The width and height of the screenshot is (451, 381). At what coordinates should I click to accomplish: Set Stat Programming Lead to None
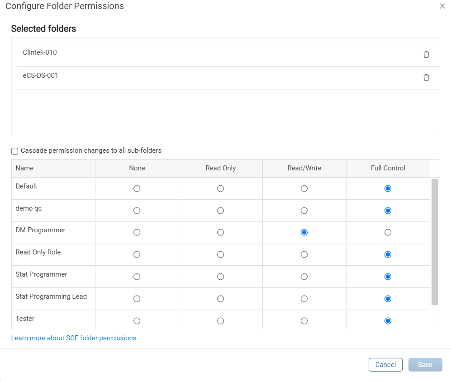(137, 299)
